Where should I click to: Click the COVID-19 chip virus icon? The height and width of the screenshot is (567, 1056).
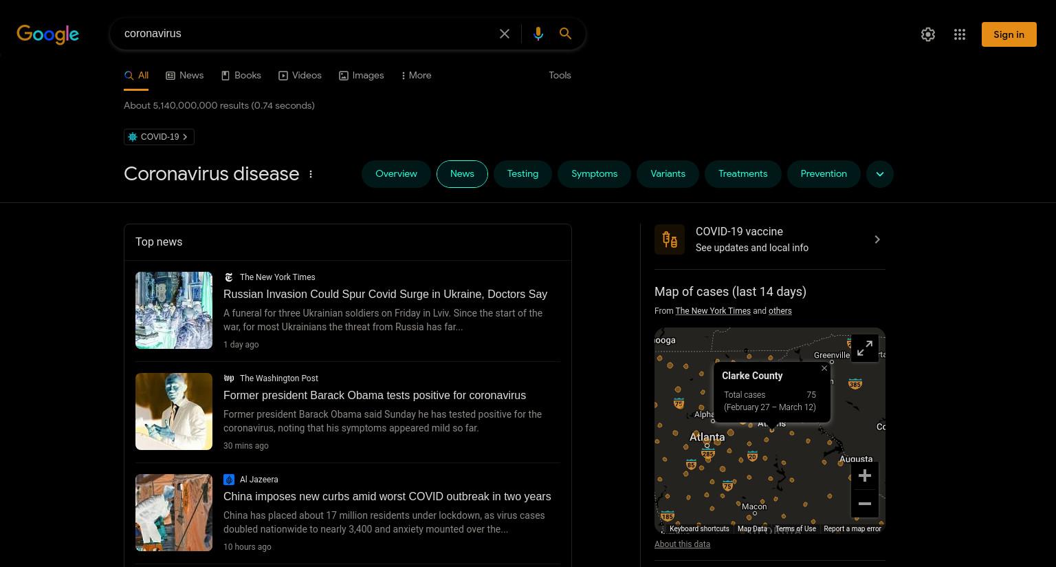(x=133, y=137)
